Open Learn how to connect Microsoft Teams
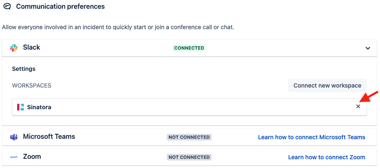Viewport: 380px width, 168px height. click(x=311, y=137)
